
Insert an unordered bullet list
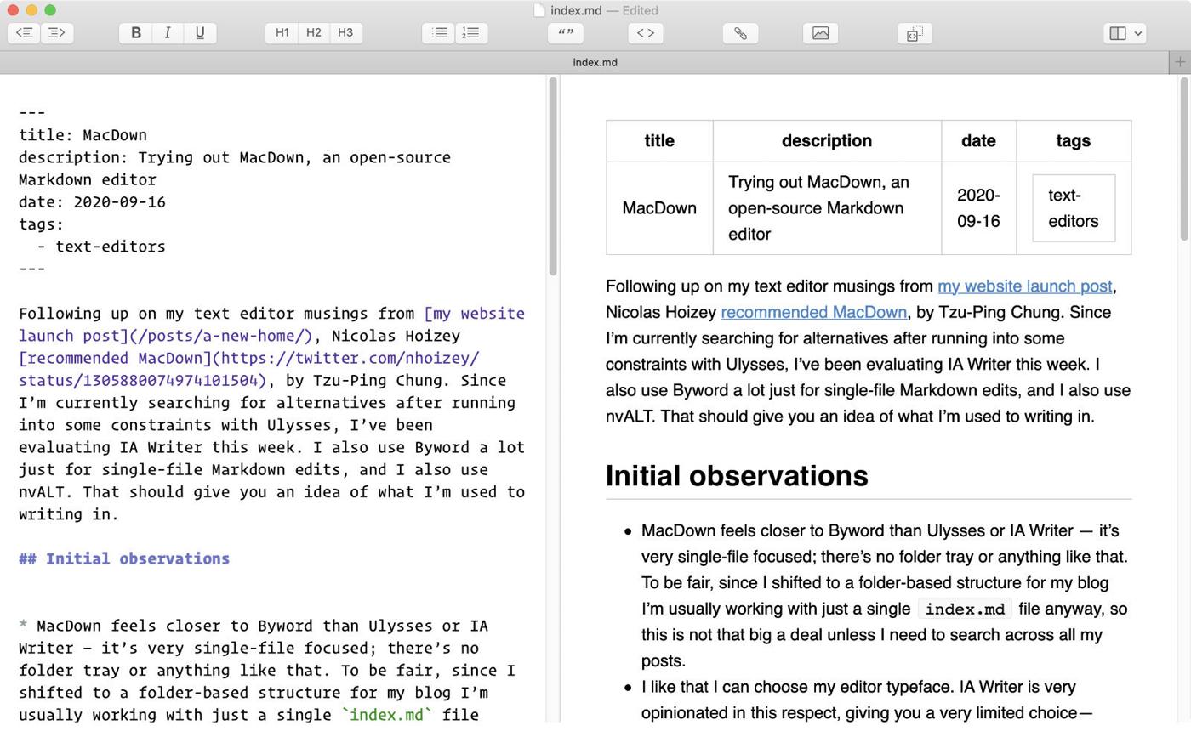click(439, 33)
